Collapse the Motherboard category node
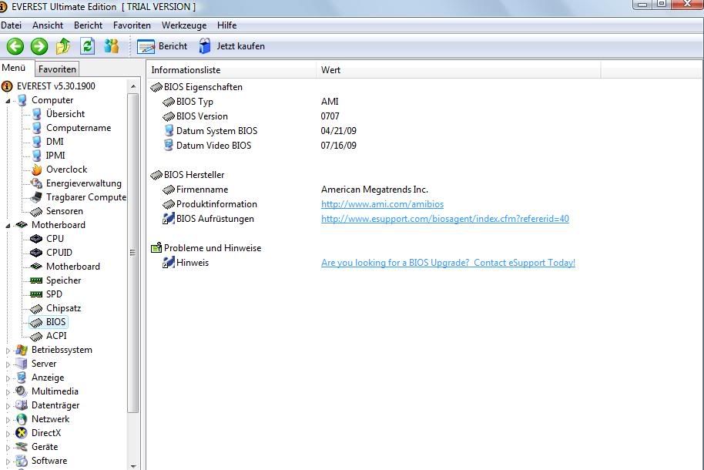 8,226
